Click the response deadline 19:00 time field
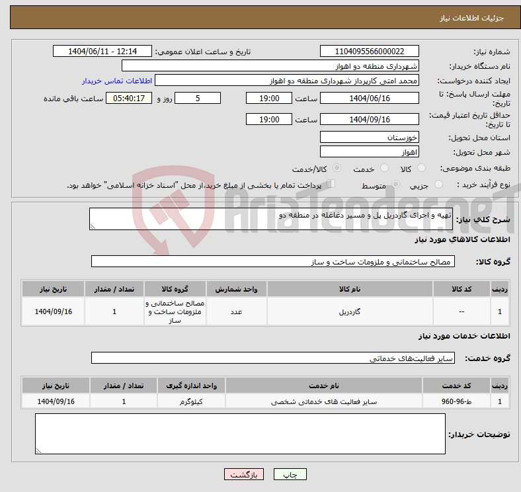The width and height of the screenshot is (521, 492). (269, 98)
